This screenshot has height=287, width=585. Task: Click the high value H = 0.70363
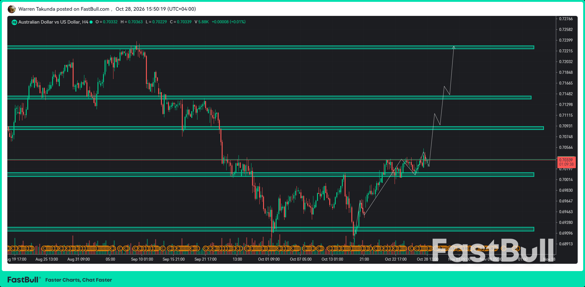pos(132,22)
